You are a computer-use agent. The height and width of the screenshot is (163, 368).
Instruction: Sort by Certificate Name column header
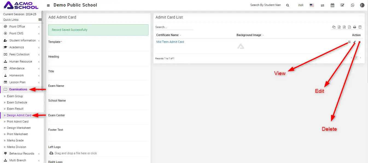point(167,35)
